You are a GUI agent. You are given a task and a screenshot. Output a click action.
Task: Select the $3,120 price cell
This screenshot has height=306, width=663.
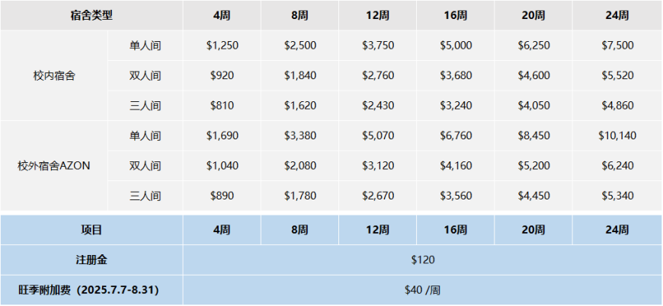point(378,165)
